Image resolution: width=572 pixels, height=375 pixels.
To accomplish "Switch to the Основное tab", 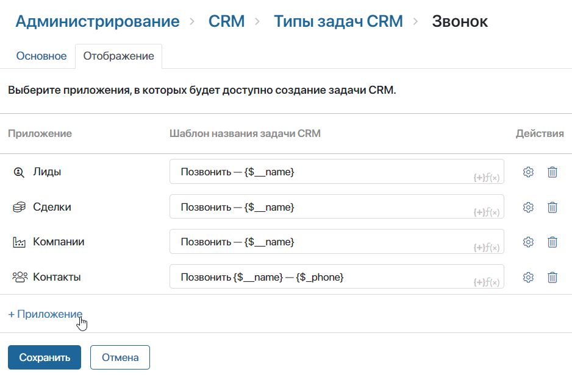I will tap(41, 56).
